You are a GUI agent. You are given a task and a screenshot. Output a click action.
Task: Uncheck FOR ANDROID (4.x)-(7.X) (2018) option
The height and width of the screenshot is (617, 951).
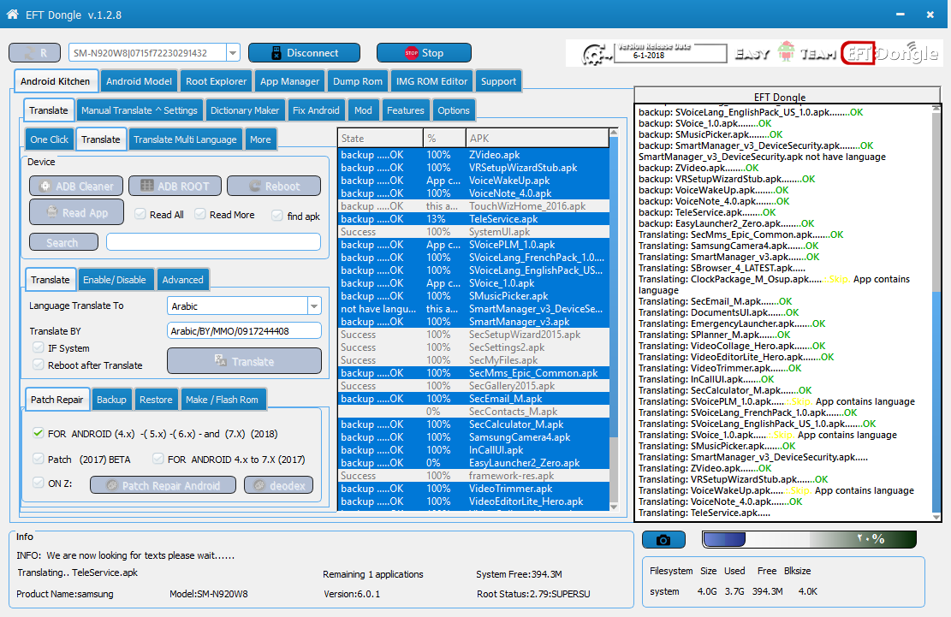pos(39,433)
